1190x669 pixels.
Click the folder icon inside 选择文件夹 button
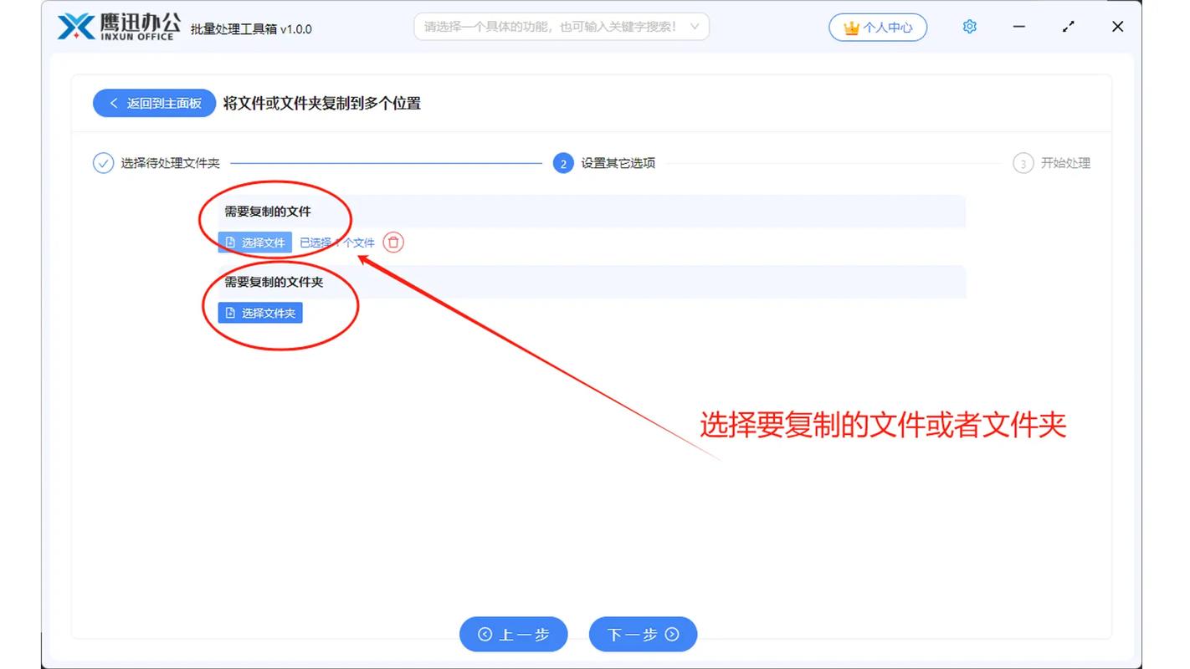pos(229,312)
